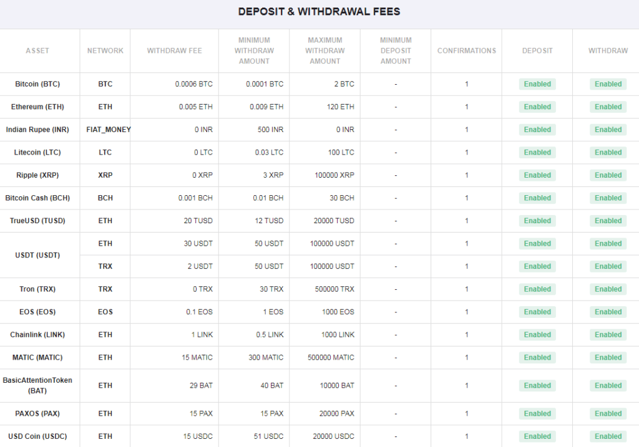
Task: Click the Ethereum deposit Enabled badge
Action: coord(537,107)
